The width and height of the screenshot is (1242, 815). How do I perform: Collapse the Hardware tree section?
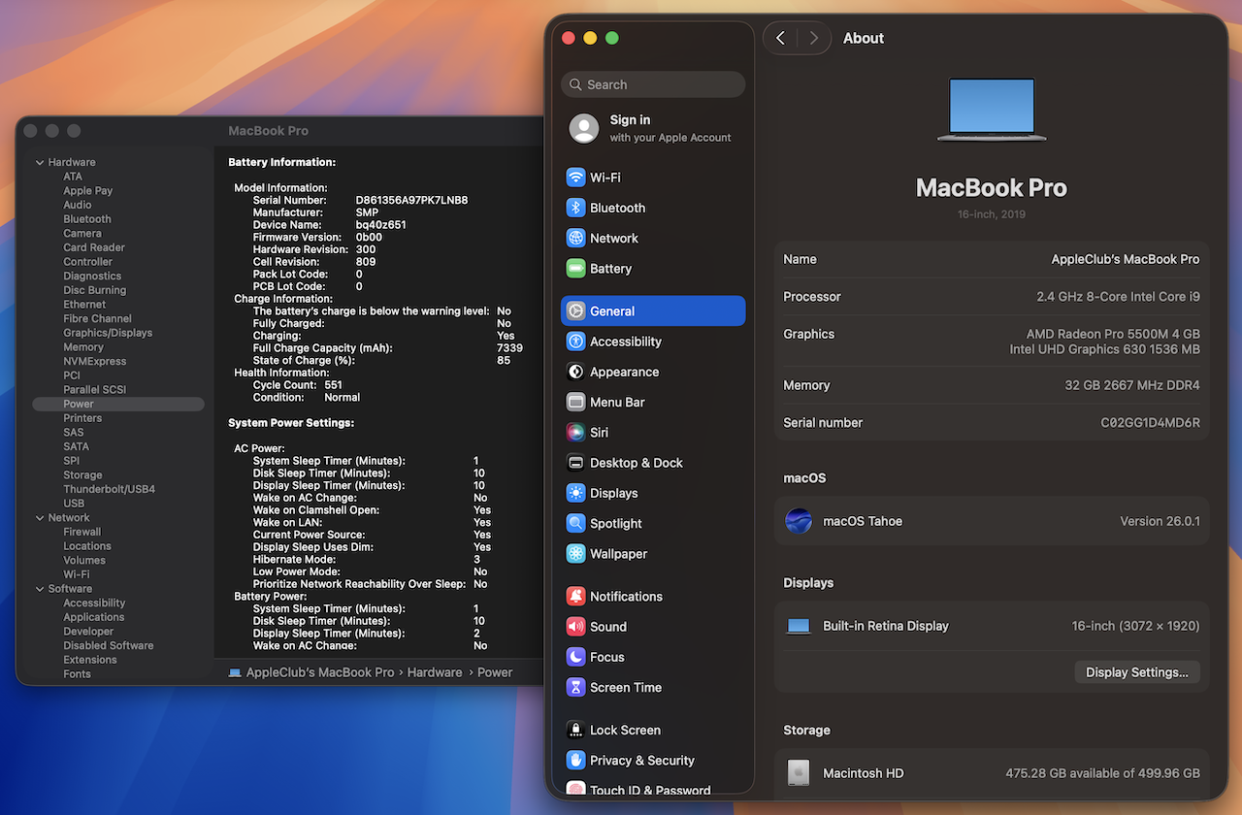40,163
